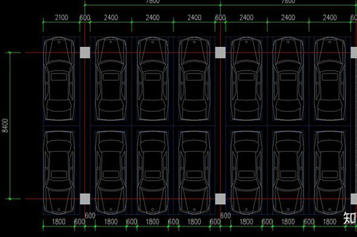
Task: Select the leftmost car in the bottom row
Action: [59, 173]
